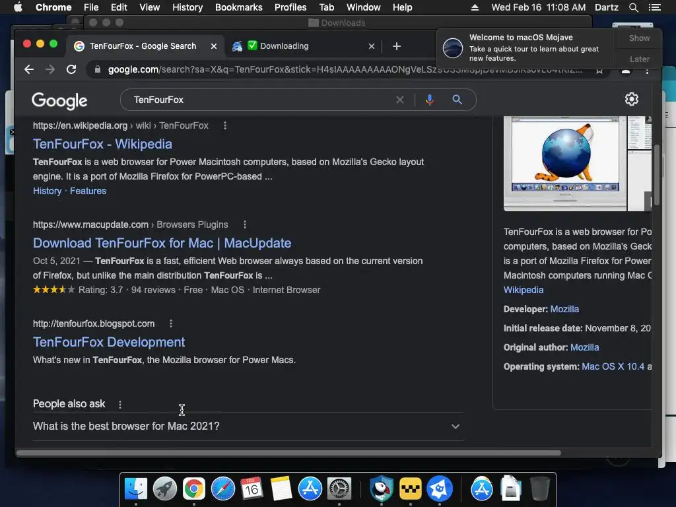Open TenFourFox - Wikipedia result
This screenshot has width=676, height=507.
click(102, 144)
